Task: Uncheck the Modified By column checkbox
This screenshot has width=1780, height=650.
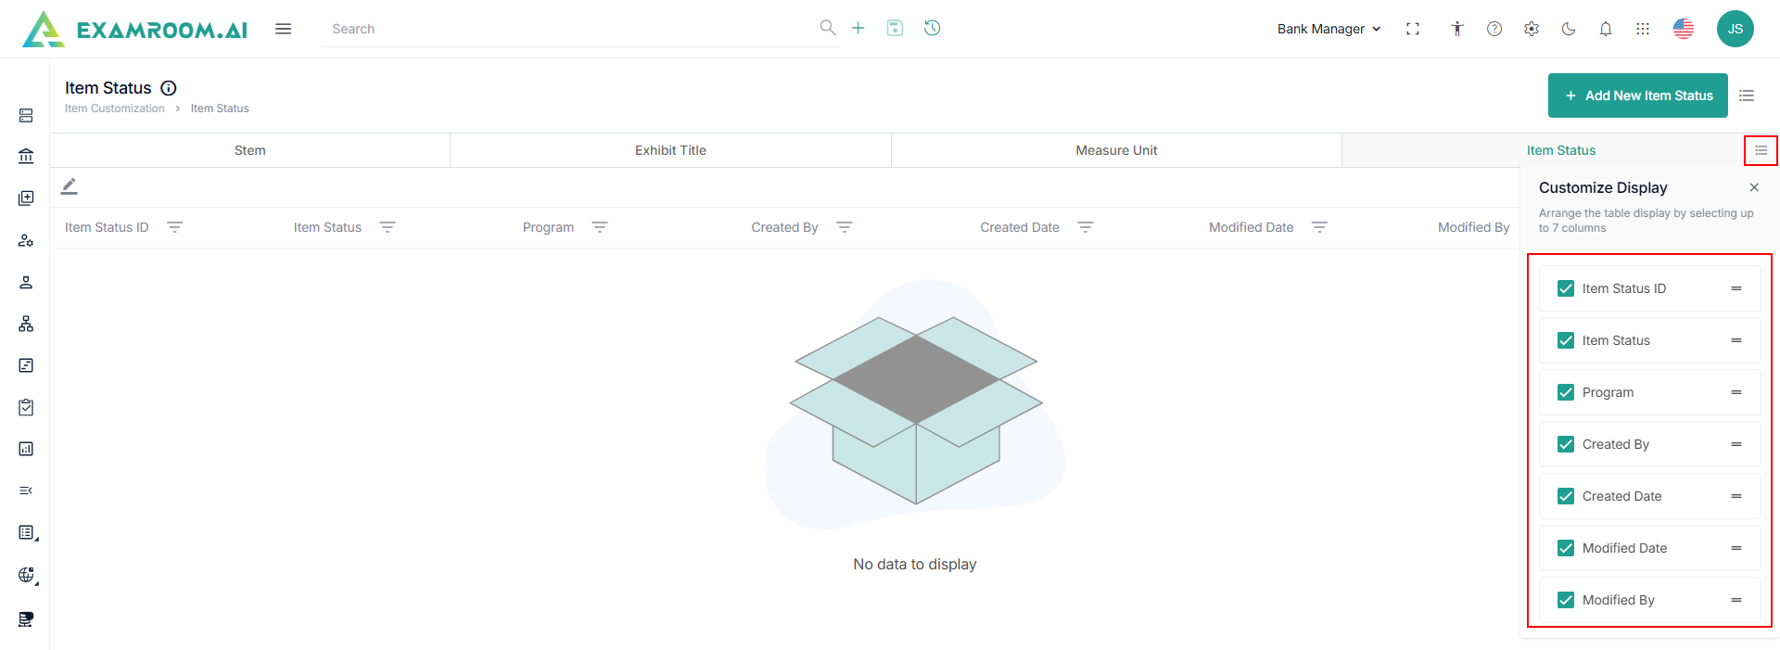Action: pos(1566,600)
